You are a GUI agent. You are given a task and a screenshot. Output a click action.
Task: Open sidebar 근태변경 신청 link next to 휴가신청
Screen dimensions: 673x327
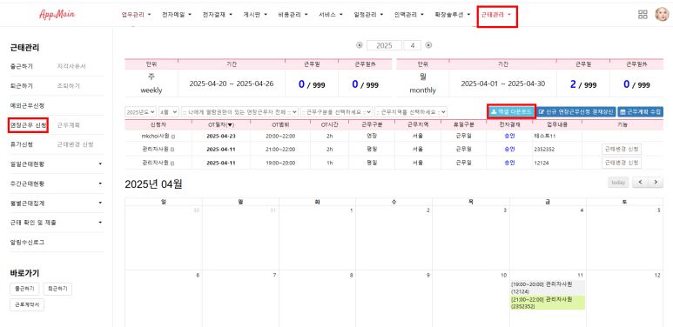pos(76,144)
